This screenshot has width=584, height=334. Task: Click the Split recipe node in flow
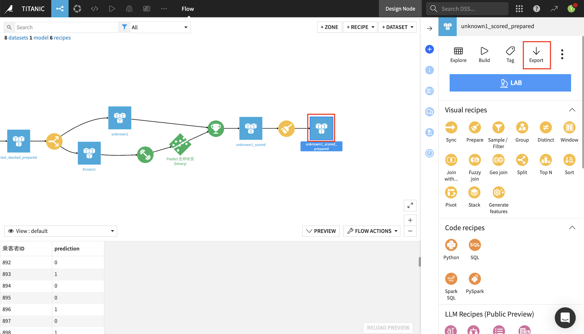click(54, 141)
